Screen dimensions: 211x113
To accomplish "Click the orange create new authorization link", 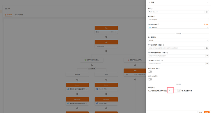I will [x=206, y=24].
